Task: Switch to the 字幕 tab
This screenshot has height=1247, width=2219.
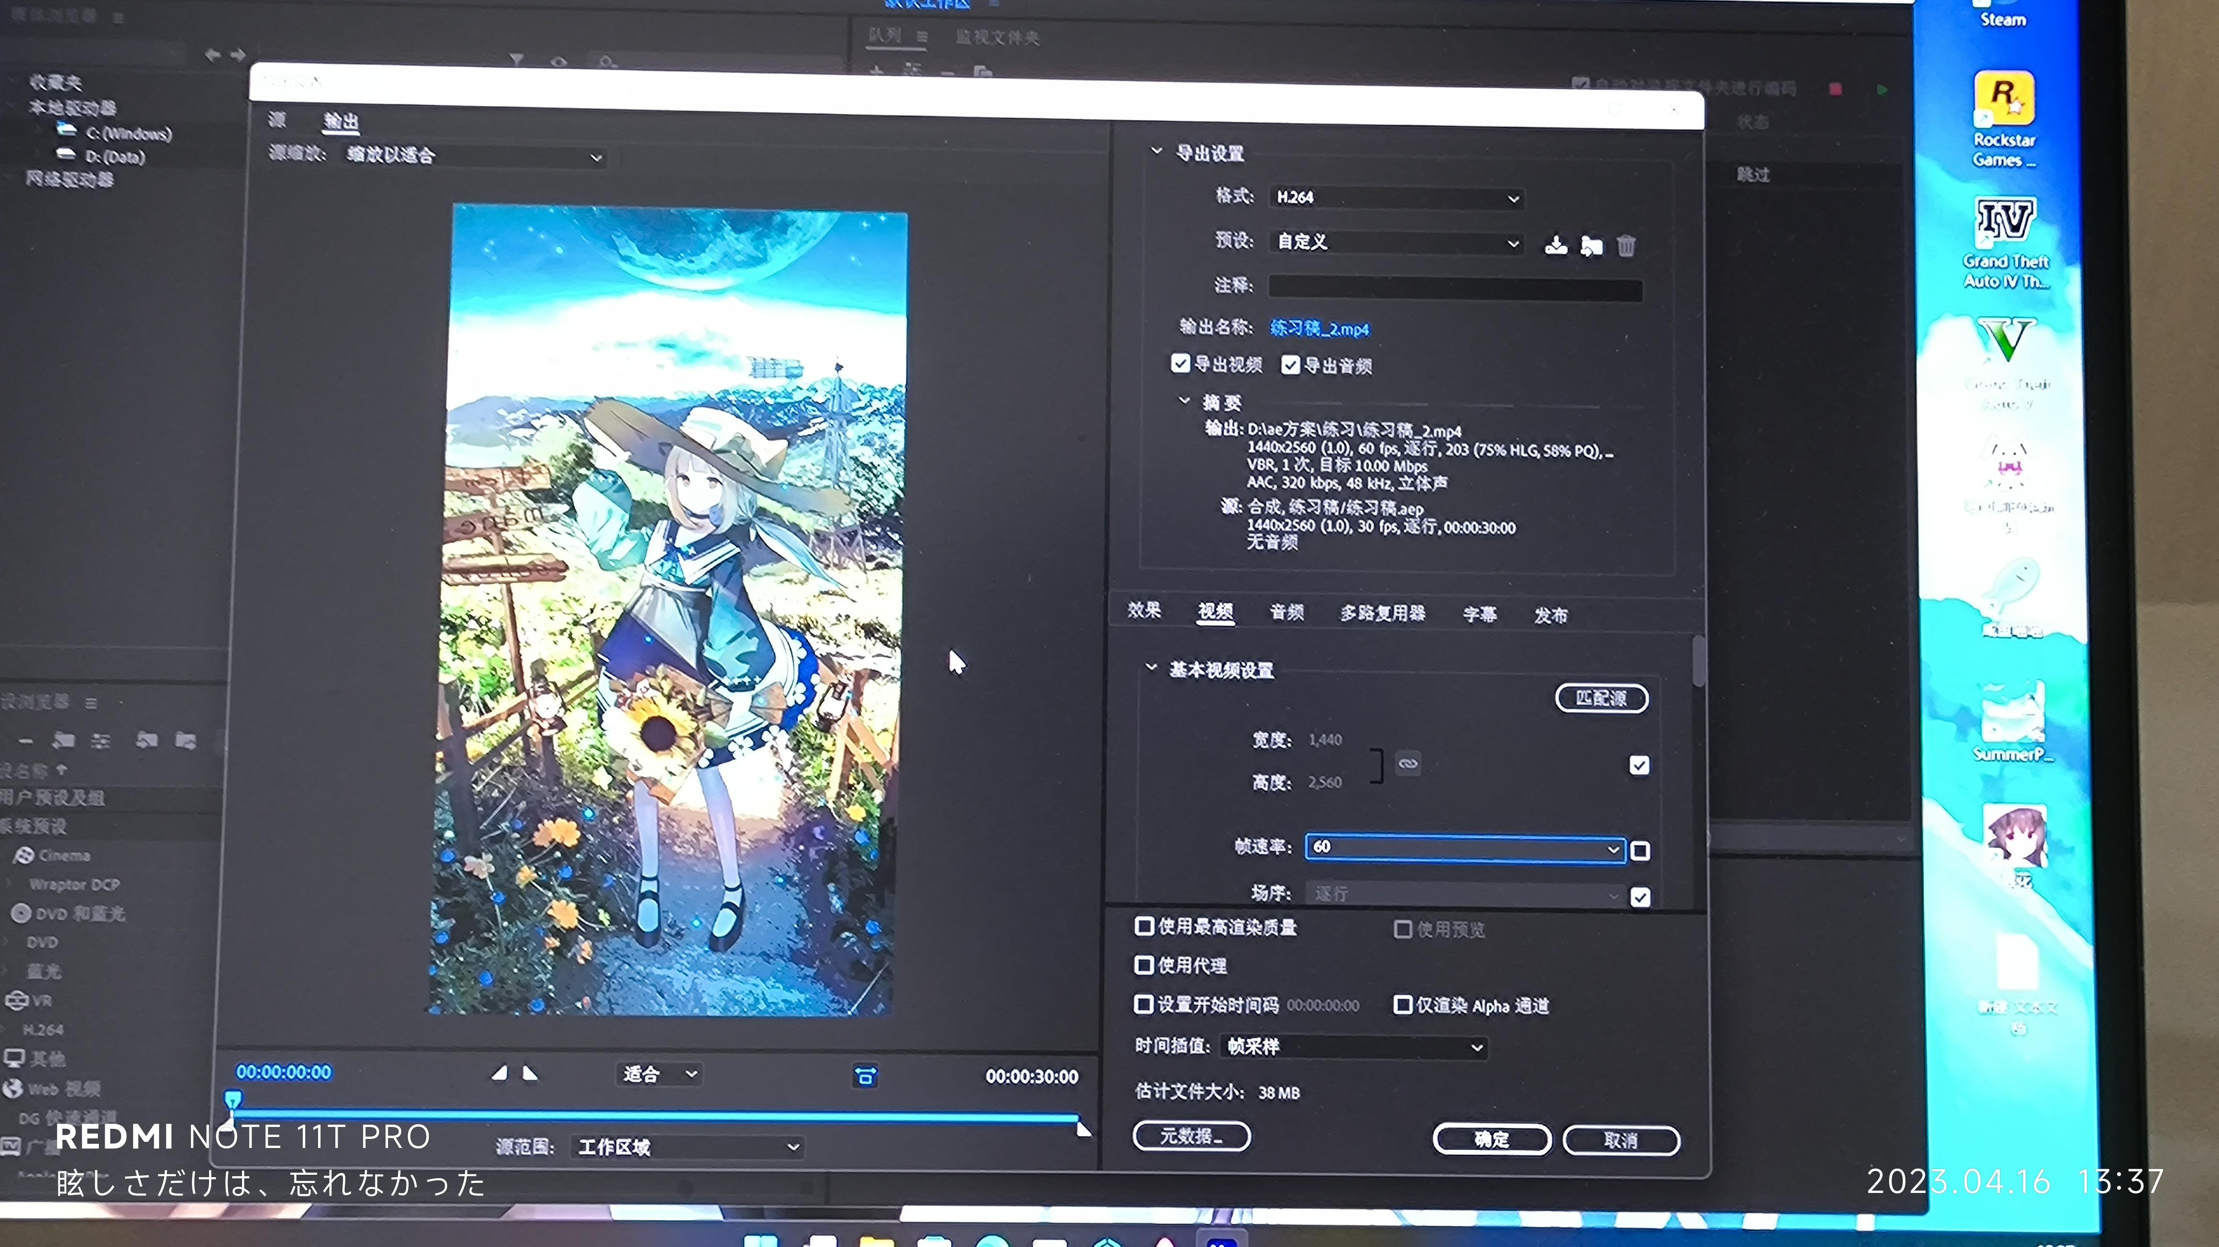Action: pyautogui.click(x=1480, y=614)
